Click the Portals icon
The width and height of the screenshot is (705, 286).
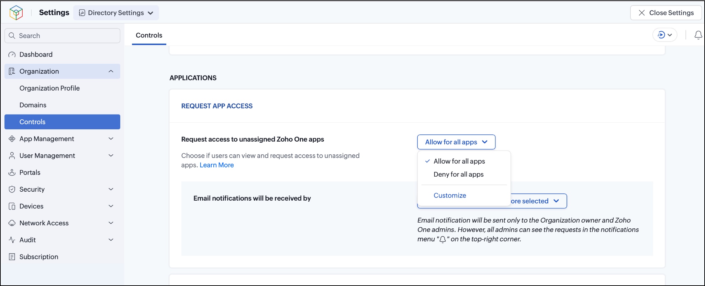tap(12, 172)
